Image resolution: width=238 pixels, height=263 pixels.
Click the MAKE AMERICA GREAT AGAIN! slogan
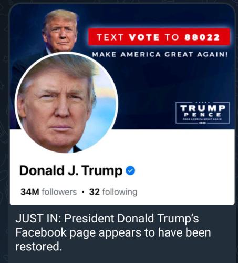click(x=160, y=54)
